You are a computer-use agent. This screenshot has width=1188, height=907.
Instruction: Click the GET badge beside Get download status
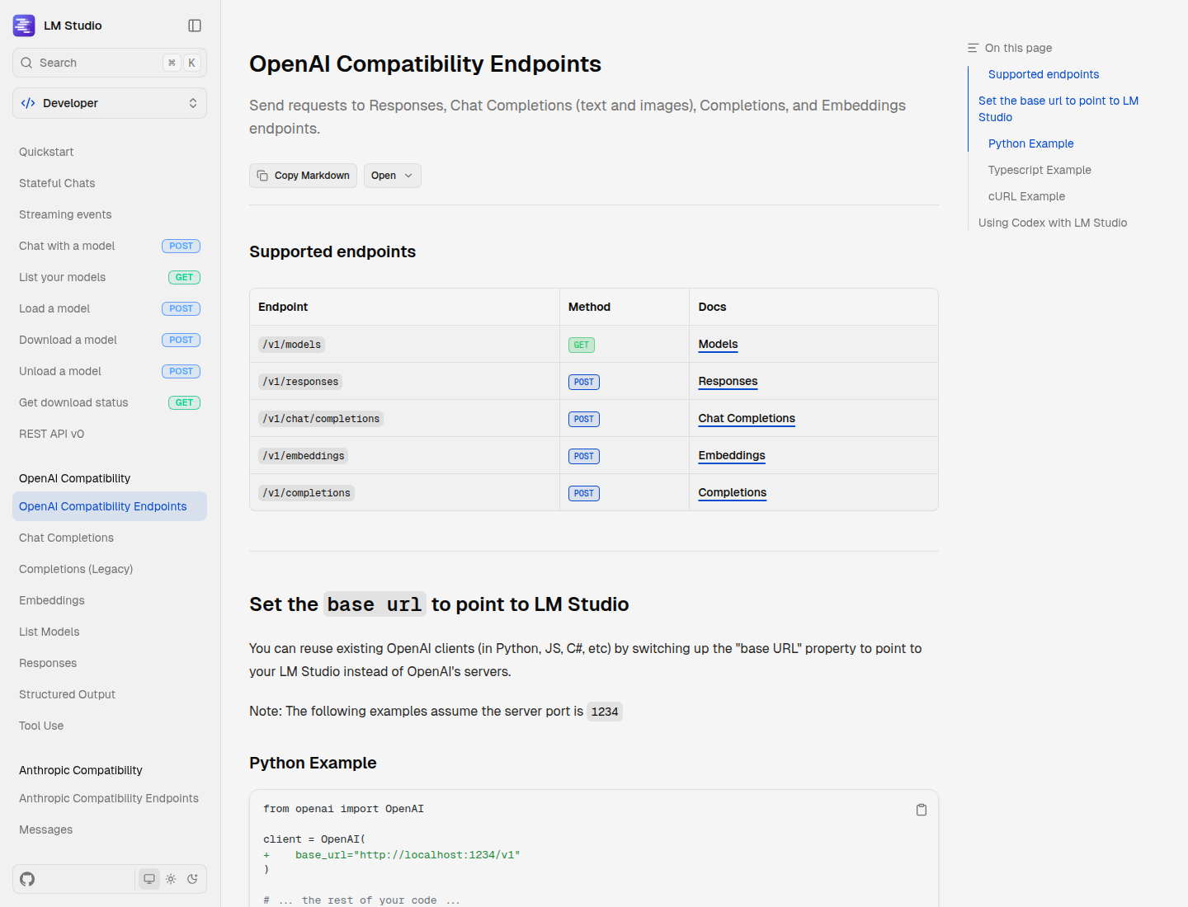coord(184,402)
